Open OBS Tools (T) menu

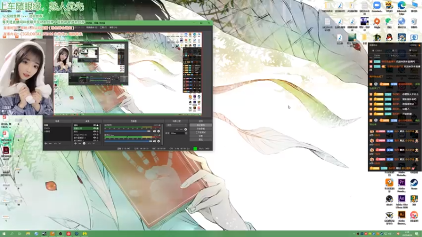coord(103,27)
